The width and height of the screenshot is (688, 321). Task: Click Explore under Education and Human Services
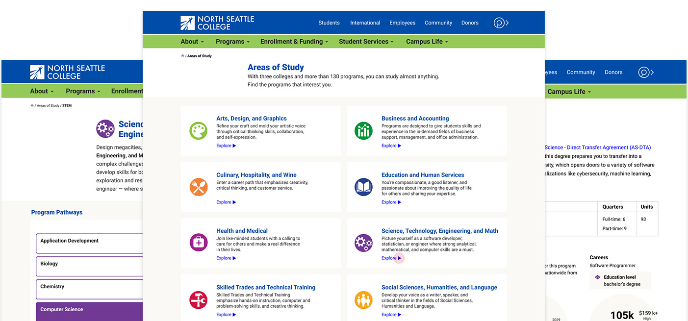(x=391, y=202)
